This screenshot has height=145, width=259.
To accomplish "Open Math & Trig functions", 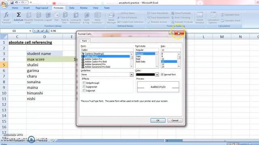I will pyautogui.click(x=87, y=18).
